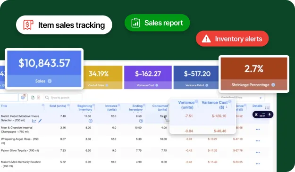The image size is (295, 172).
Task: Click the Item sales tracking receipt icon
Action: 28,25
